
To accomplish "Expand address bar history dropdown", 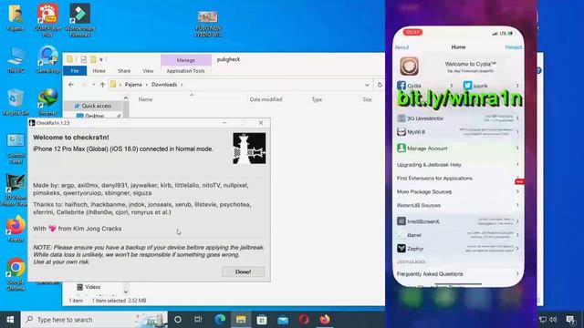I will (x=367, y=85).
